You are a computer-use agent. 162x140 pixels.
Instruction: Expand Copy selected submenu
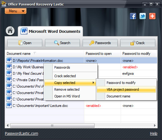tap(70, 83)
